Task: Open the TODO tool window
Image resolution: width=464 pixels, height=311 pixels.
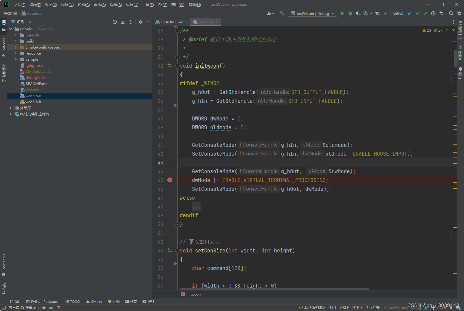Action: [x=73, y=302]
